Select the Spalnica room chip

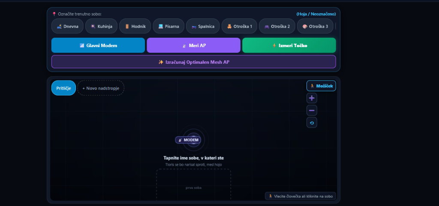click(203, 26)
